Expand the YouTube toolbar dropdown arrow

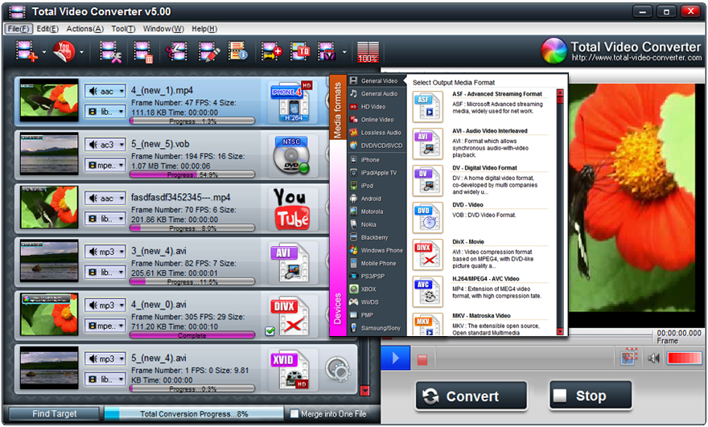pyautogui.click(x=81, y=52)
